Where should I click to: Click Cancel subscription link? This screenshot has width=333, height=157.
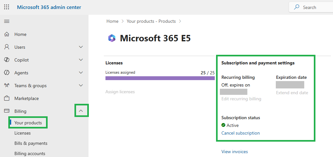click(240, 133)
